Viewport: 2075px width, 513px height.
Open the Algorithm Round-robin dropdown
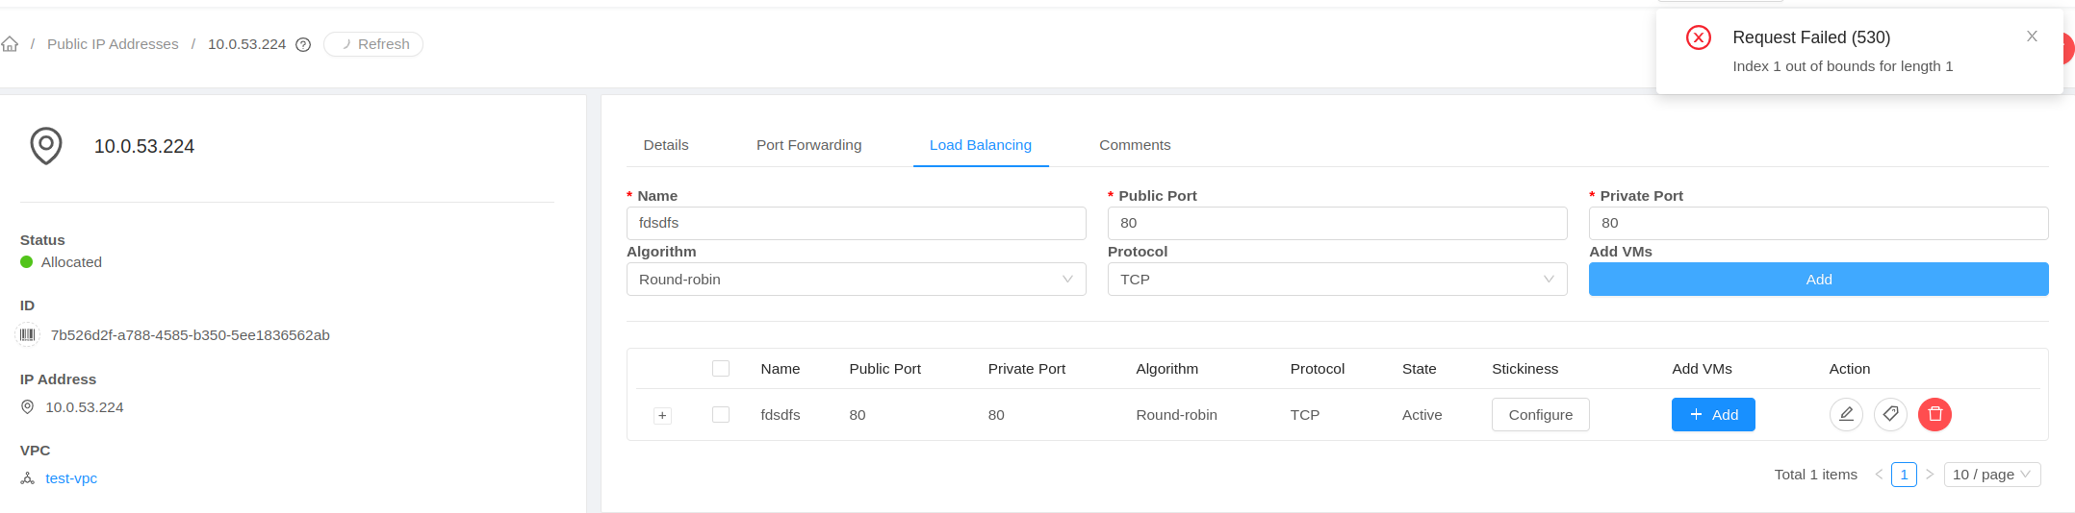(x=856, y=280)
